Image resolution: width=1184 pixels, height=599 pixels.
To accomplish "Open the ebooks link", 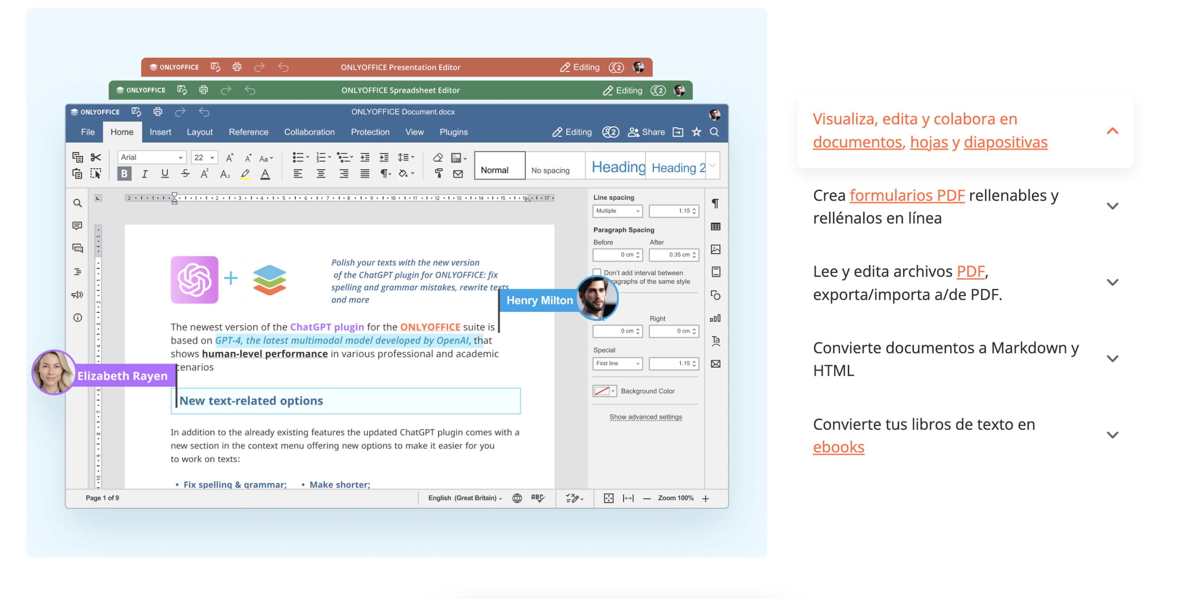I will [x=838, y=447].
